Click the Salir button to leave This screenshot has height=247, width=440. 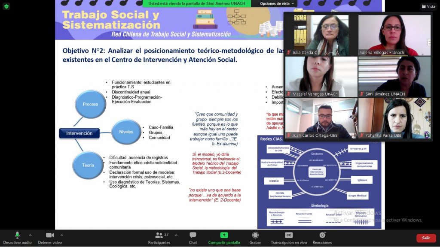(x=426, y=238)
